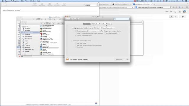Open action gear dropdown in untitled folder window
The height and width of the screenshot is (106, 189).
point(46,19)
